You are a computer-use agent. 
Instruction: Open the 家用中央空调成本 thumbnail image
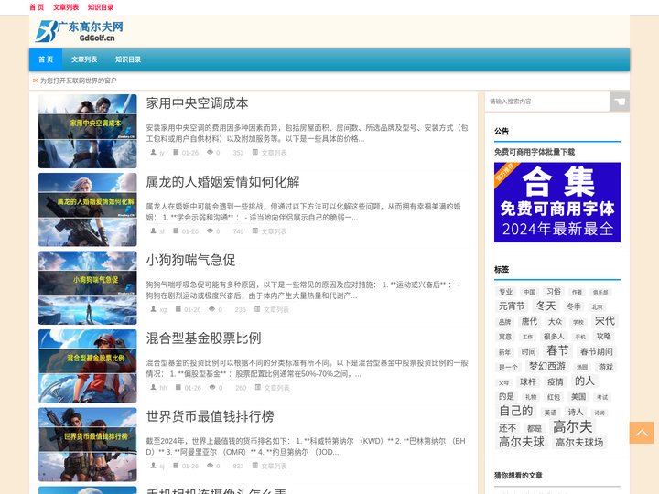tap(88, 131)
